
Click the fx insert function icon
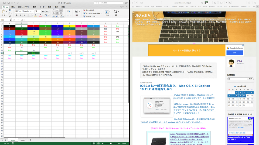[x=22, y=20]
